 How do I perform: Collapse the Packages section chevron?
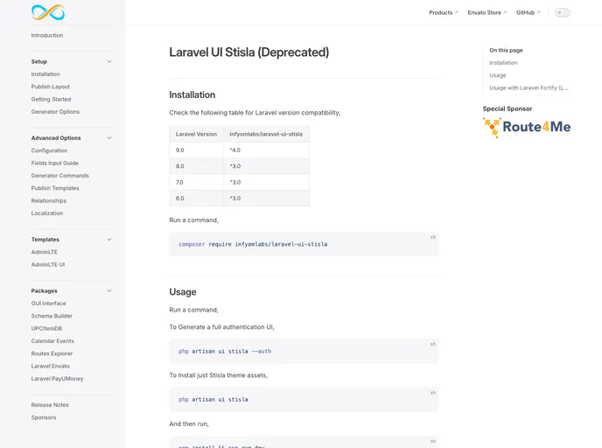tap(109, 290)
